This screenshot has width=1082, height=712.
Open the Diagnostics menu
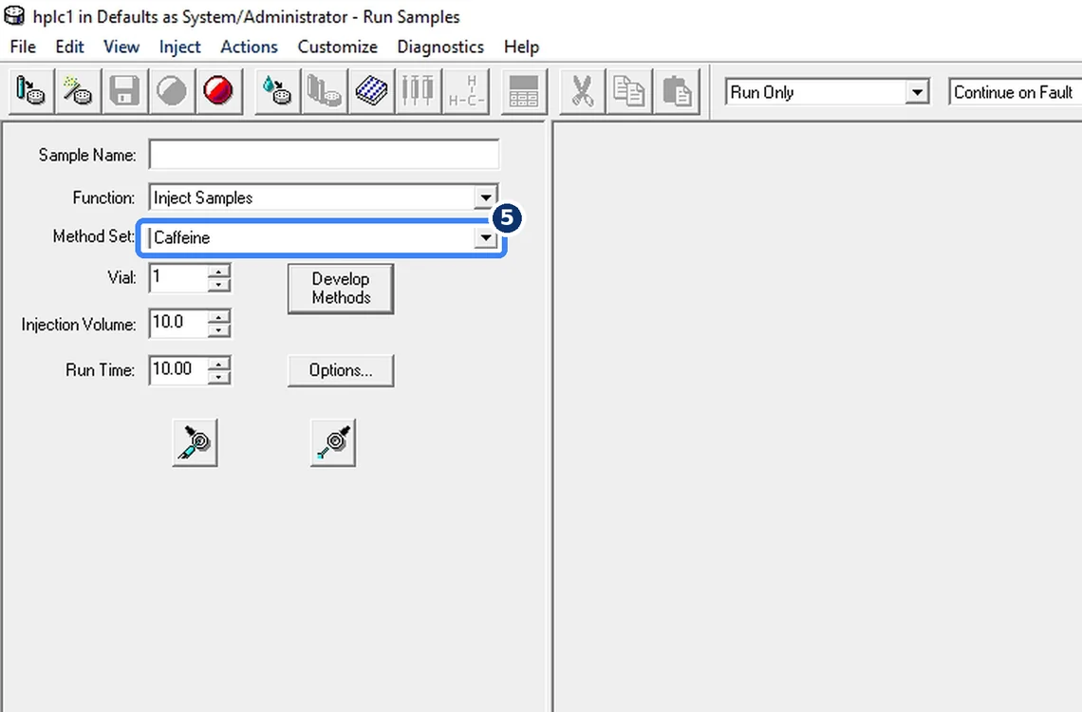440,47
